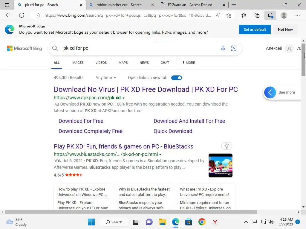Launch the Chat app from the taskbar

click(149, 222)
